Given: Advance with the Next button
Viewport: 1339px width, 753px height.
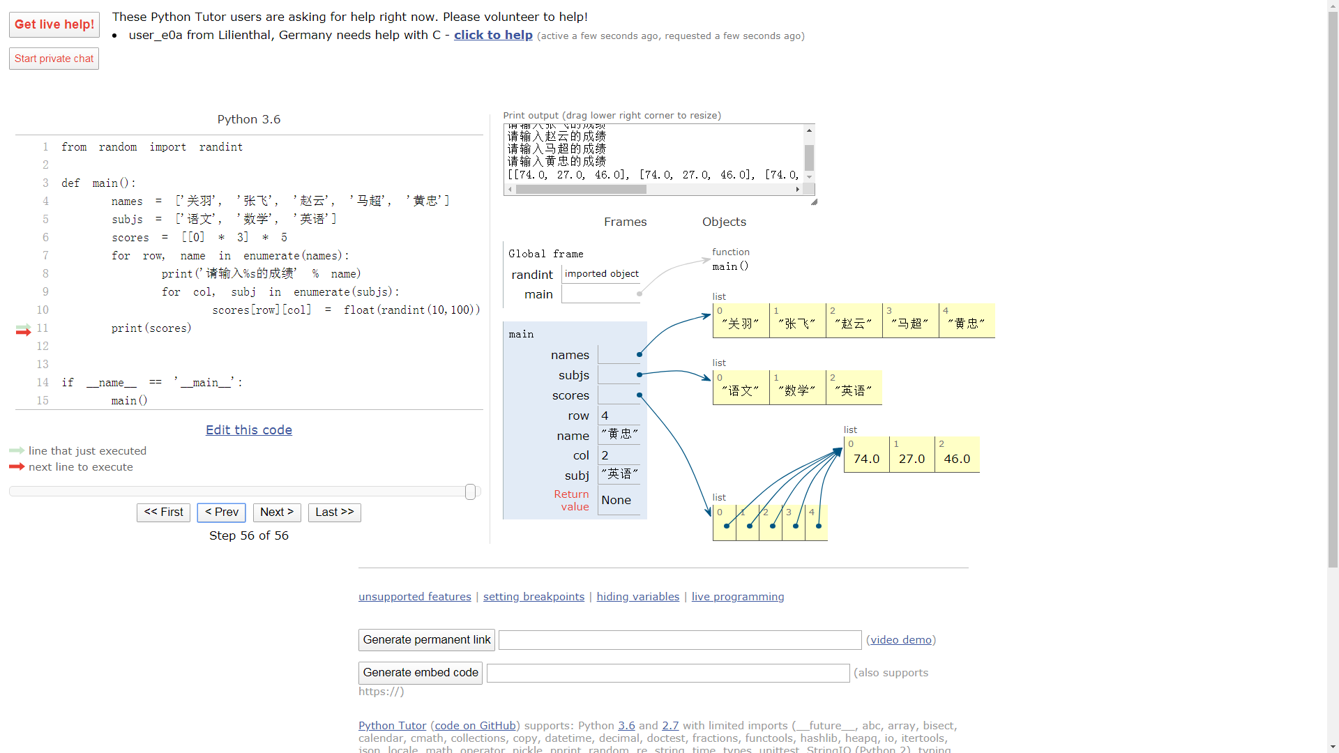Looking at the screenshot, I should click(x=277, y=512).
